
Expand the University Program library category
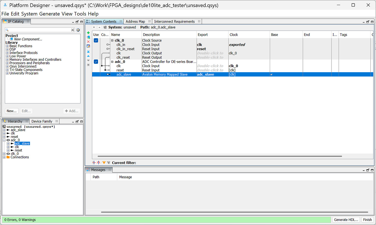point(7,73)
